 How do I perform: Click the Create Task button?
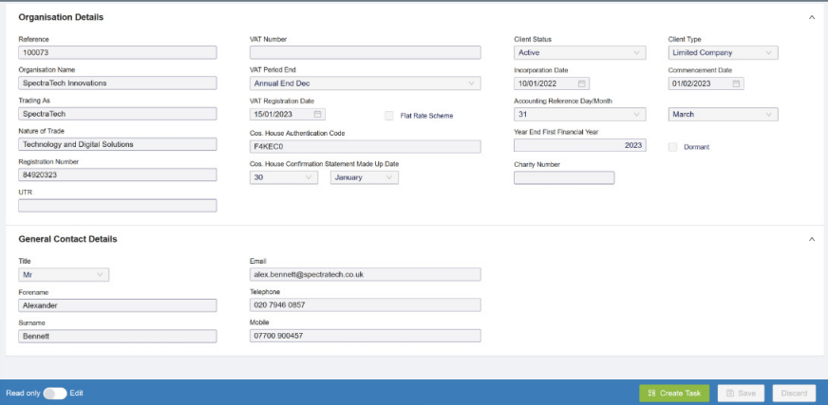(673, 393)
